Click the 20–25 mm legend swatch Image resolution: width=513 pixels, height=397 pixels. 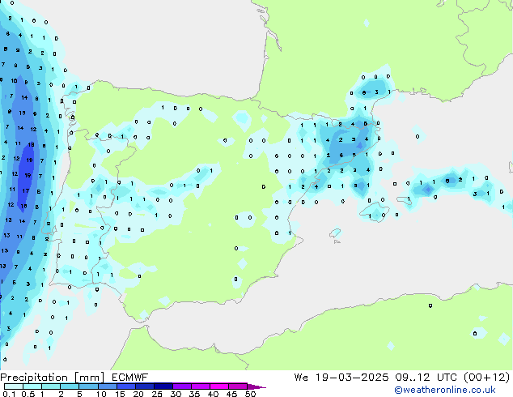[x=144, y=386]
